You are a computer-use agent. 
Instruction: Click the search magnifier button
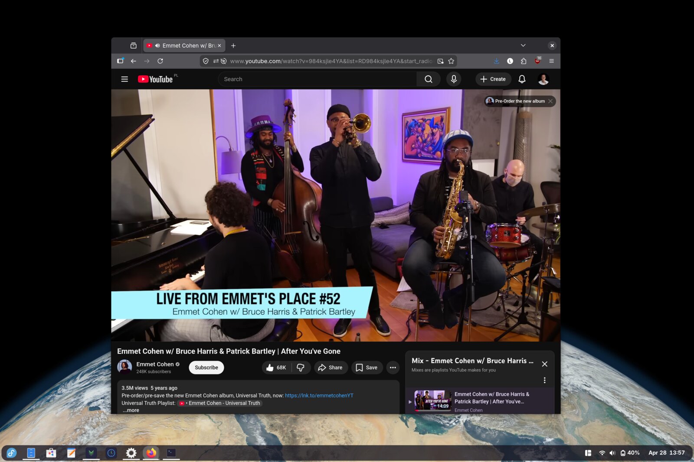pos(428,79)
